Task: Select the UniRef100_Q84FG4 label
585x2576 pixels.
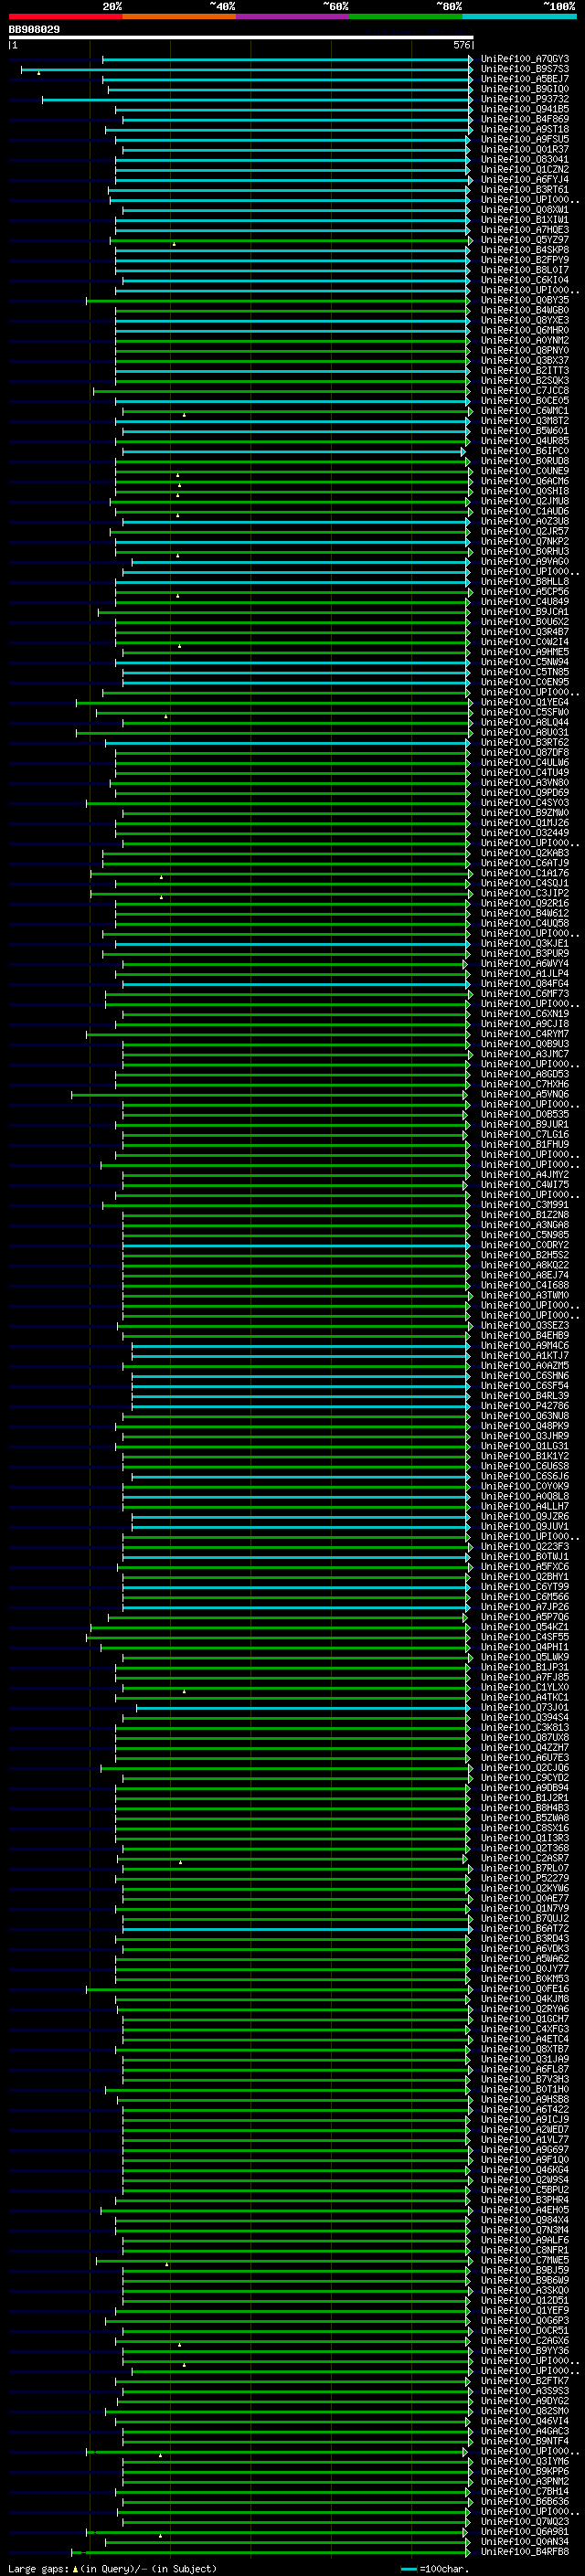Action: 524,984
